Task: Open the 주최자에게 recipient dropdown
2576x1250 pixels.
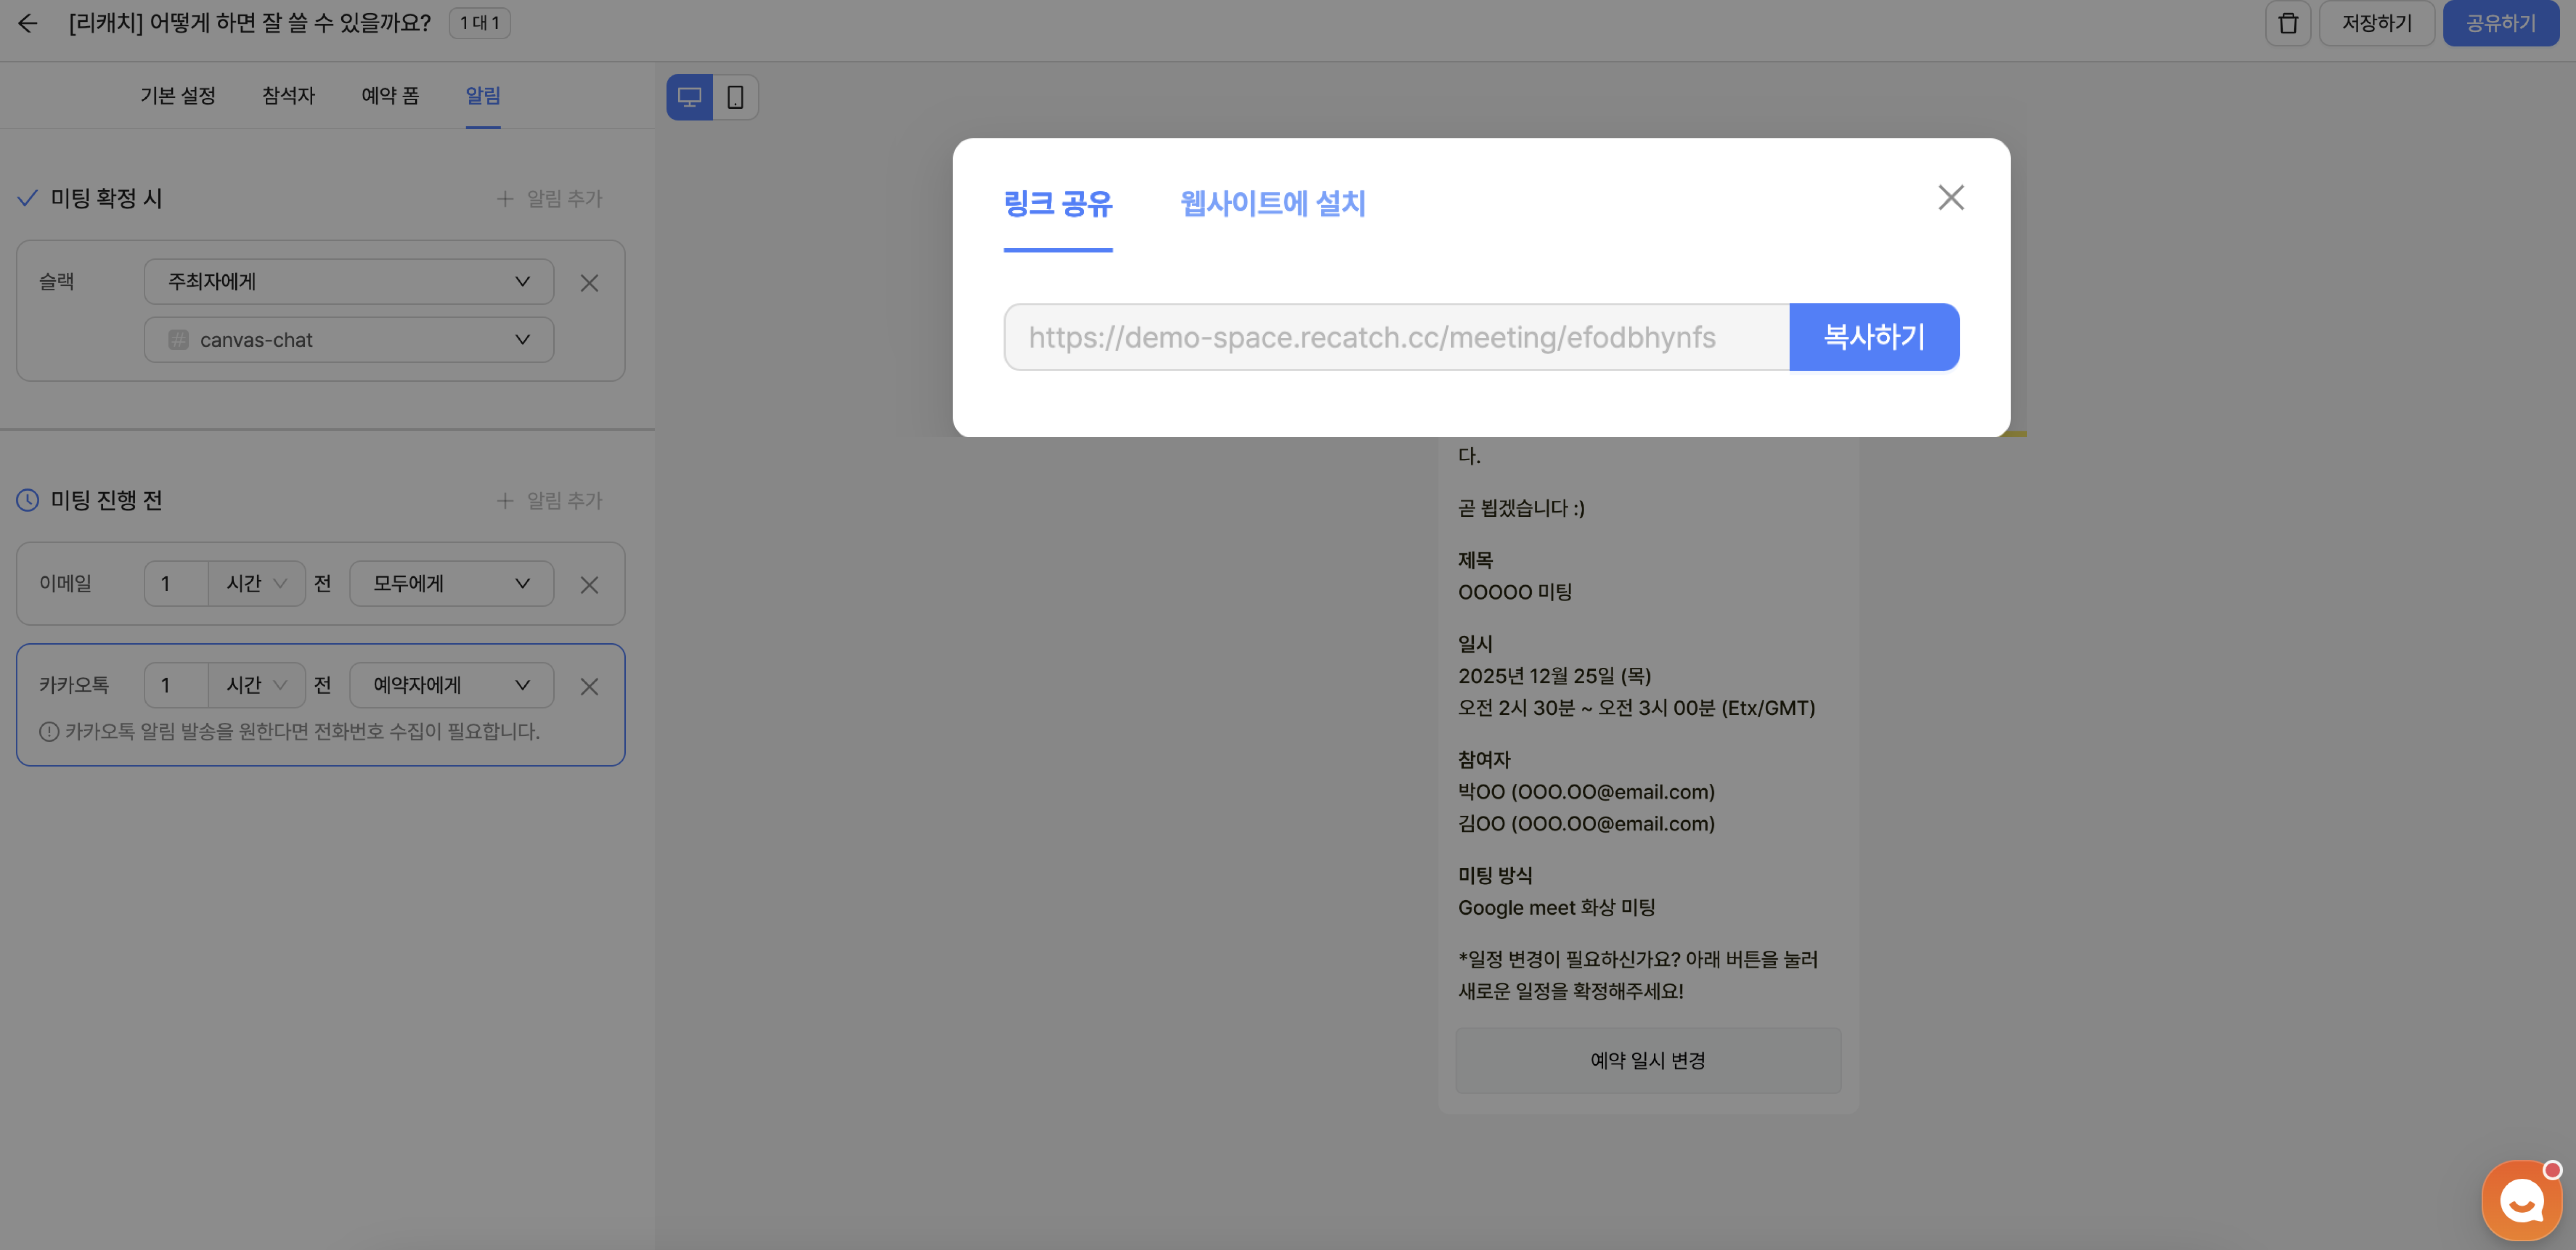Action: 348,282
